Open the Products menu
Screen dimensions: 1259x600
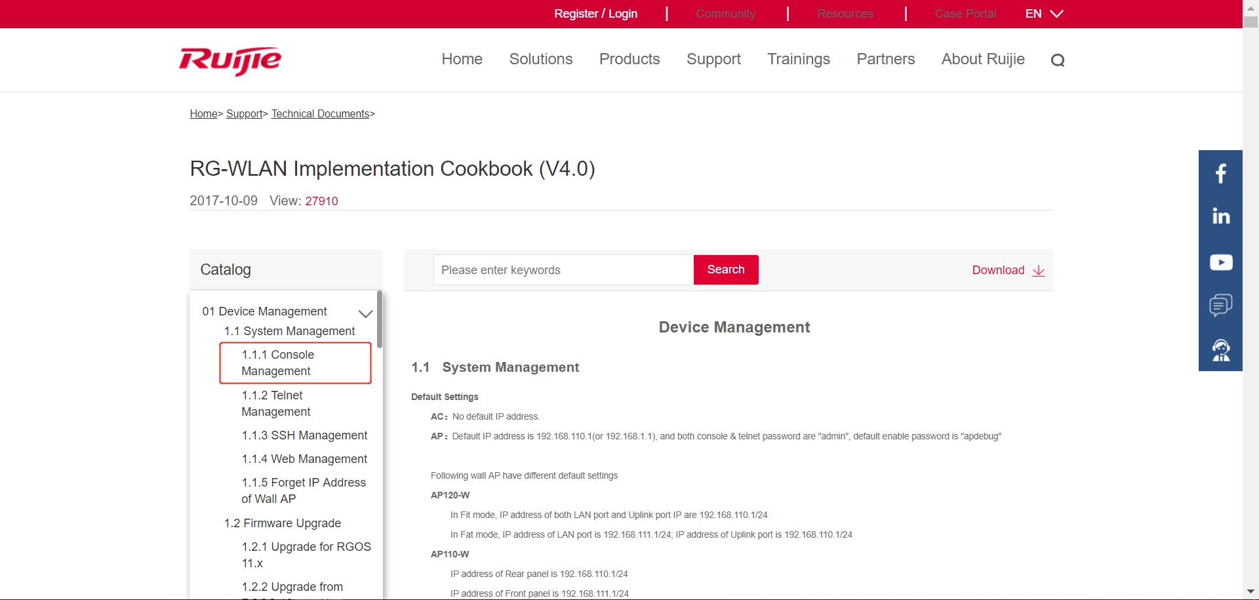coord(629,59)
